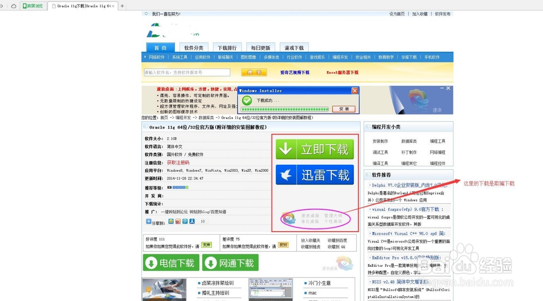Viewport: 543px width, 301px height.
Task: Open the 冷门小生意 ad link
Action: click(319, 283)
